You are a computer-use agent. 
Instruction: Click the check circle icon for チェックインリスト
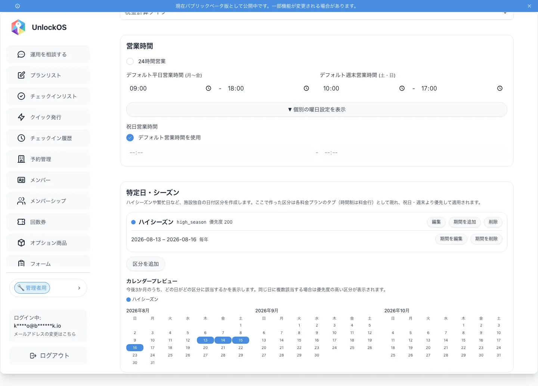coord(21,96)
